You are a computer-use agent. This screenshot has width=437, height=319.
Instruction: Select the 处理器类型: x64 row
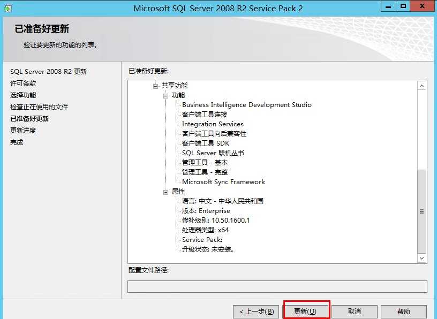pyautogui.click(x=205, y=230)
